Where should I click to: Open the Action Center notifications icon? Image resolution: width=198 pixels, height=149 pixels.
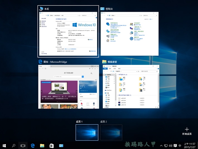point(175,146)
